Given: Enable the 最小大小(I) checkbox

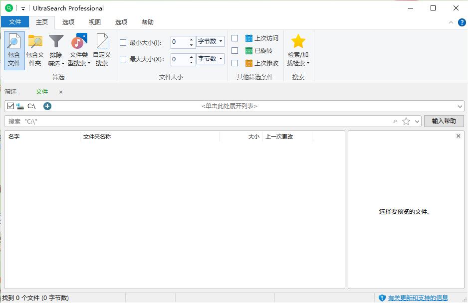Looking at the screenshot, I should click(x=123, y=43).
